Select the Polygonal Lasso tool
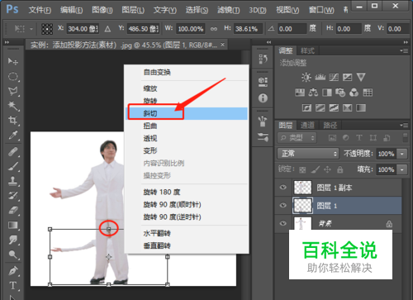 pyautogui.click(x=13, y=91)
